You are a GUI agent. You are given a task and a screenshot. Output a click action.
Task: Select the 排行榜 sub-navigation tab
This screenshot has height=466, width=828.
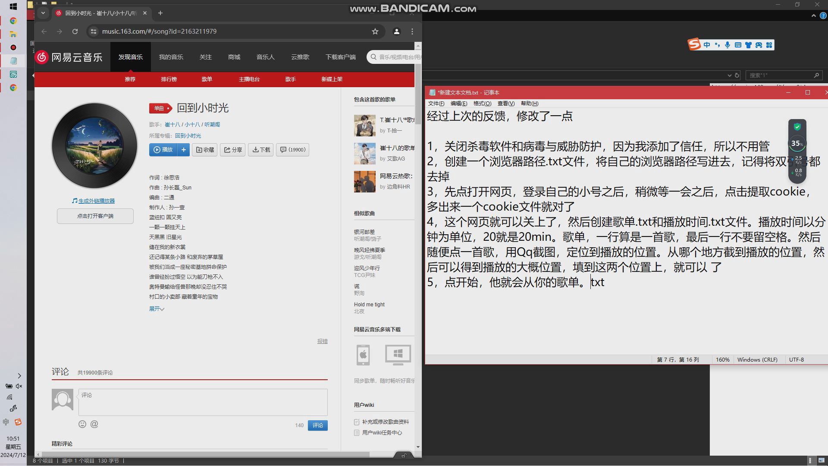tap(169, 79)
